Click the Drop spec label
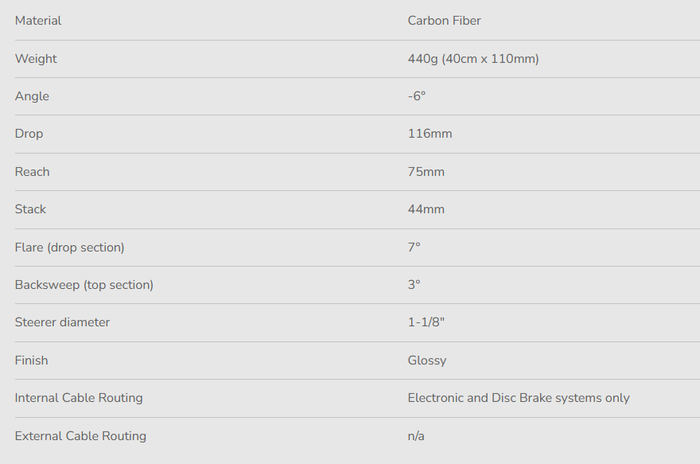 point(29,134)
